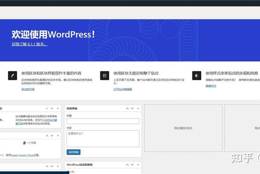Move the WordPress活动及新闻 widget down

click(132, 165)
